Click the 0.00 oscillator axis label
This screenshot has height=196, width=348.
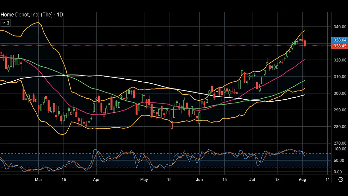point(338,172)
